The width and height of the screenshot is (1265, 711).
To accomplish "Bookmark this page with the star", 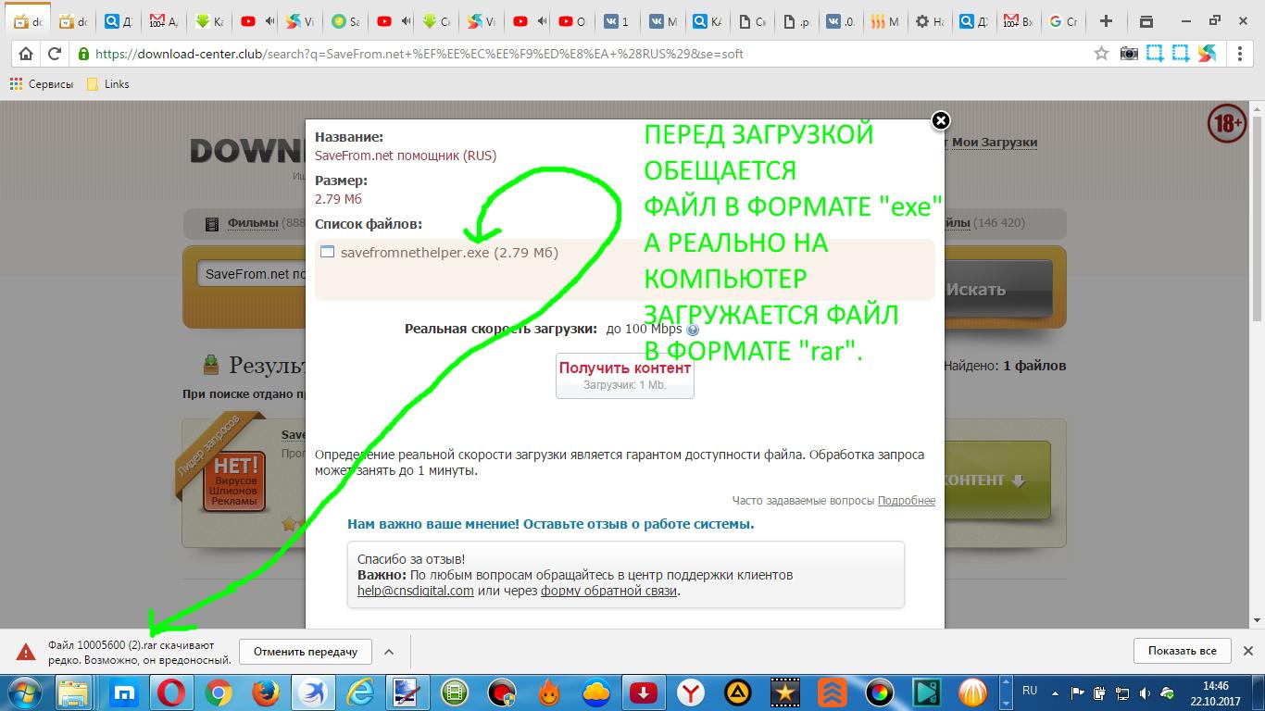I will click(x=1101, y=54).
